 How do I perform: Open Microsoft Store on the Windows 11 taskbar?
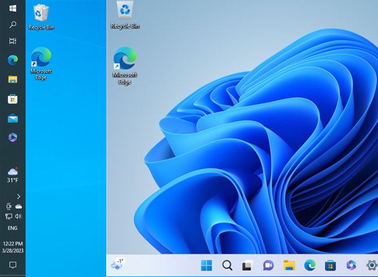coord(331,265)
